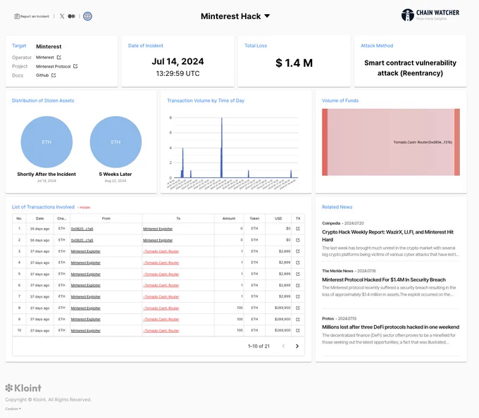The image size is (479, 418).
Task: Click the Date column header
Action: pyautogui.click(x=39, y=218)
